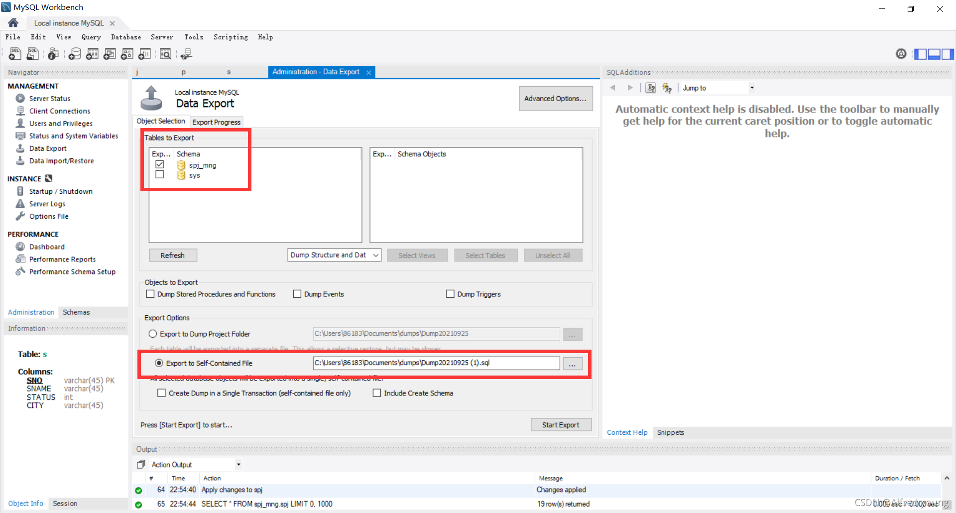The image size is (956, 513).
Task: Open Server Status in Management
Action: pyautogui.click(x=49, y=99)
